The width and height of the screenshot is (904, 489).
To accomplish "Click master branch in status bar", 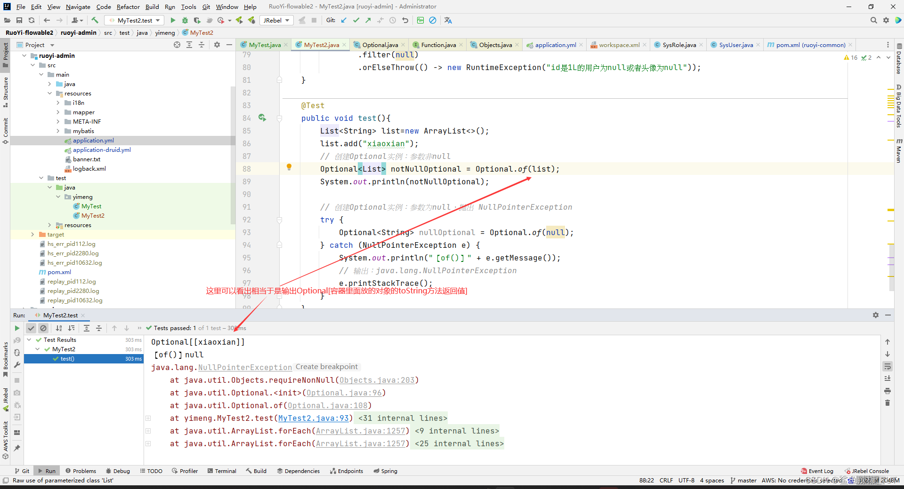I will (x=743, y=480).
